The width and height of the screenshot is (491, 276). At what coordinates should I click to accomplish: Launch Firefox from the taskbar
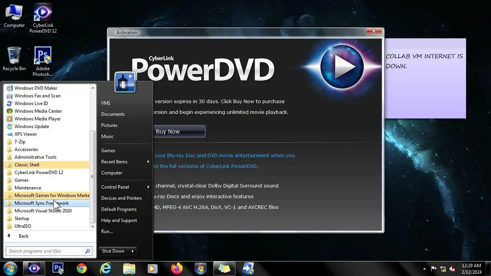(177, 268)
